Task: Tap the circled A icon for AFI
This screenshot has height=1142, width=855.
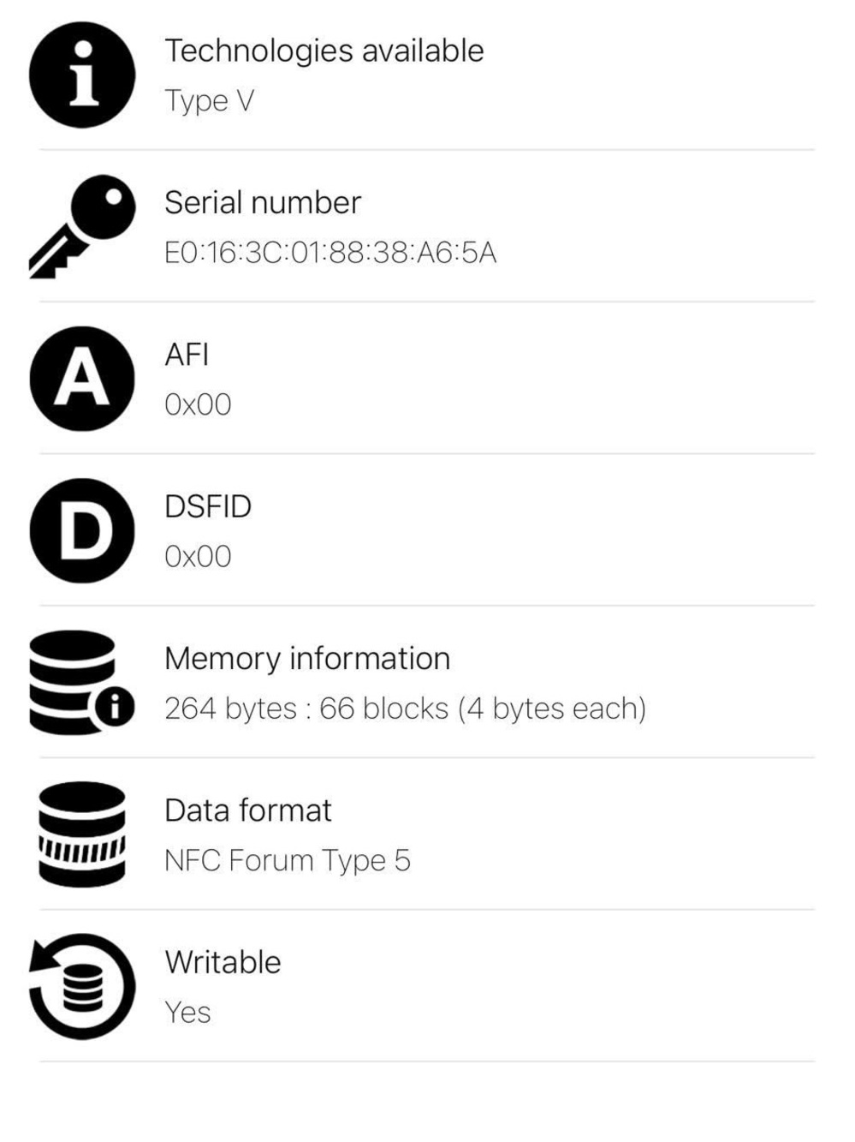Action: [82, 379]
